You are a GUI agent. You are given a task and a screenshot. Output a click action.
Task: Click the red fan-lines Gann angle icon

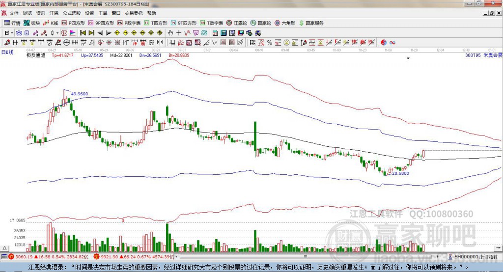coord(181,42)
